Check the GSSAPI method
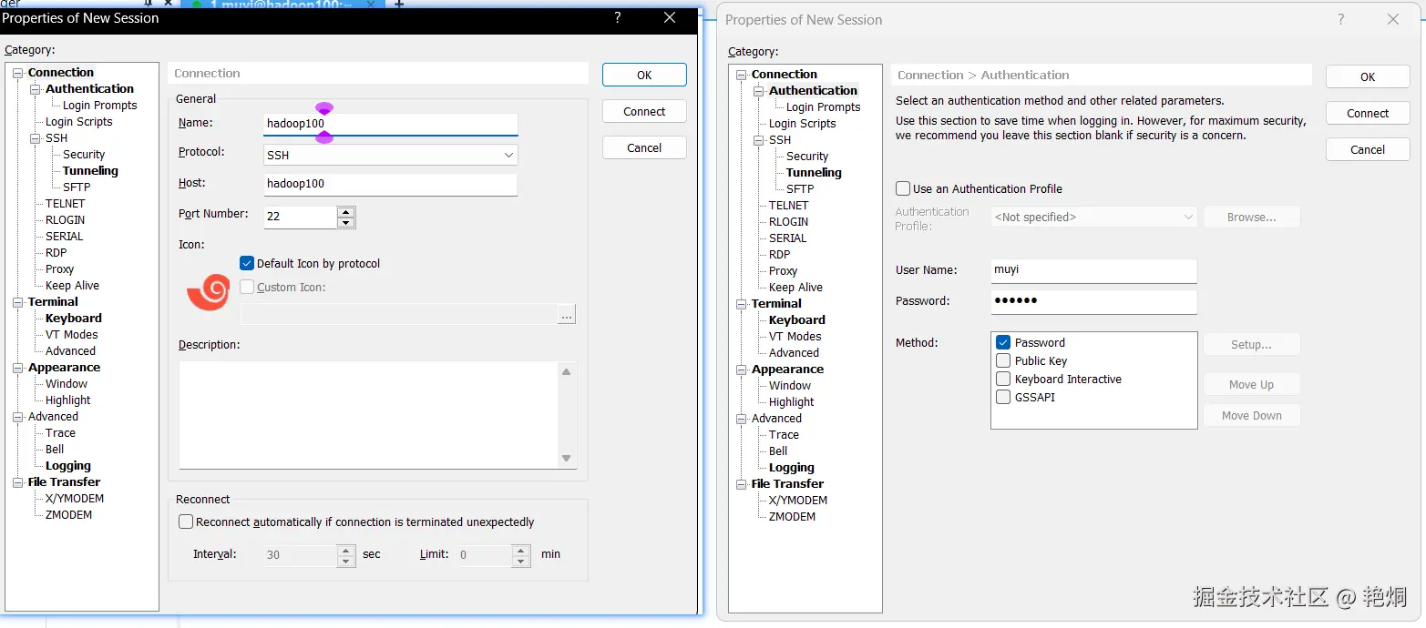1426x628 pixels. [x=1003, y=397]
